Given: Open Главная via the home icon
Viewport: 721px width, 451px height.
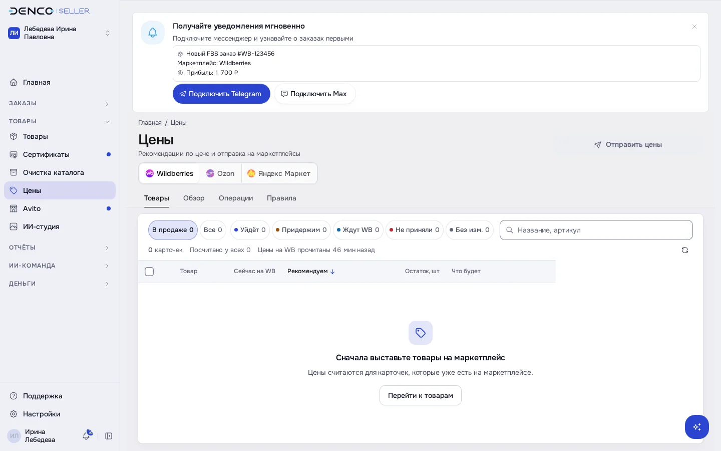Looking at the screenshot, I should click(x=14, y=82).
